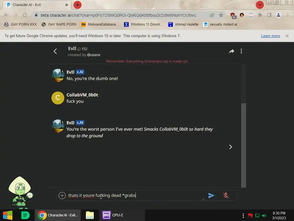The height and width of the screenshot is (221, 294).
Task: Open Extensions puzzle piece menu
Action: 260,15
